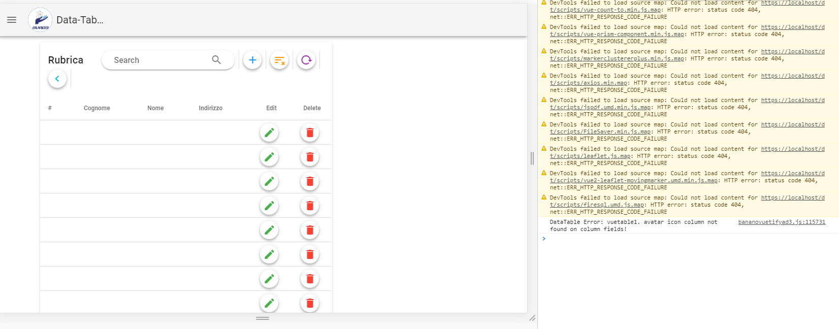
Task: Edit the third table row
Action: click(x=269, y=181)
